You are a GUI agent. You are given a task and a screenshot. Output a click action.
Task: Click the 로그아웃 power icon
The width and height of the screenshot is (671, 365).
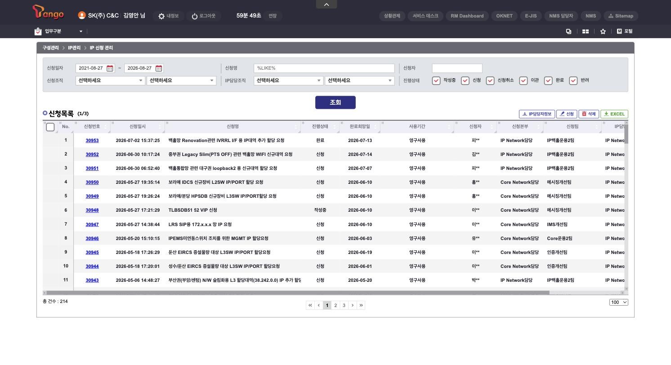[195, 16]
